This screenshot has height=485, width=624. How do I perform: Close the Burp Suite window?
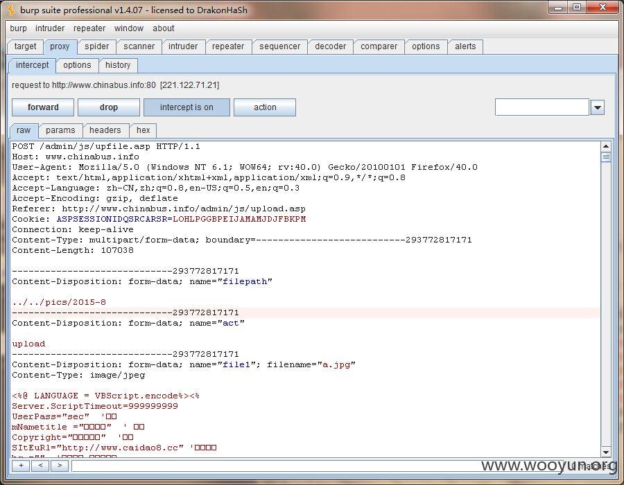pyautogui.click(x=603, y=8)
